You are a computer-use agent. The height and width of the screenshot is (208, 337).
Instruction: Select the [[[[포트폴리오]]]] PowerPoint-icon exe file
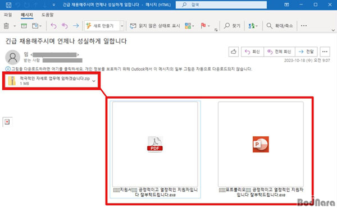[261, 149]
